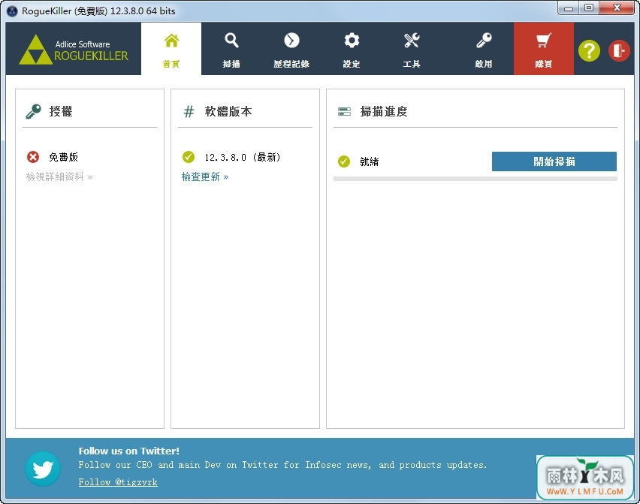Close the RogueKiller window

pos(617,8)
